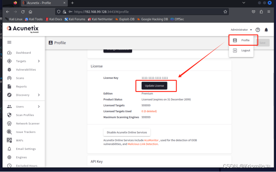Expand the Users submenu chevron

(x=39, y=106)
